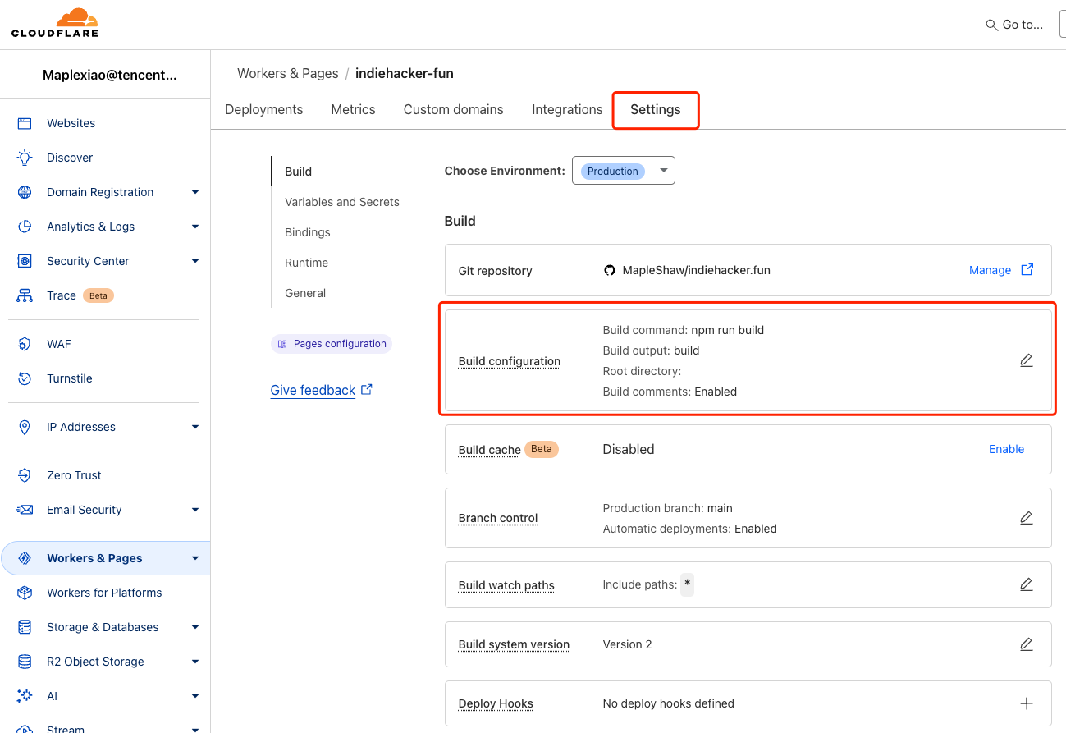Toggle the Pages configuration badge
Screen dimensions: 1066x733
click(x=331, y=343)
